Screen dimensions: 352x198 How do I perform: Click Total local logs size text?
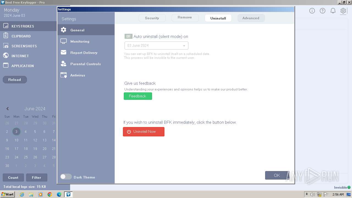(24, 187)
